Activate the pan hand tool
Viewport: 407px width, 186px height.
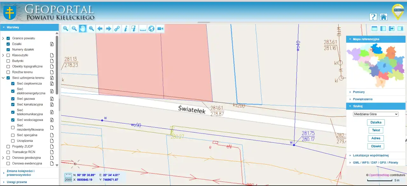click(x=83, y=29)
